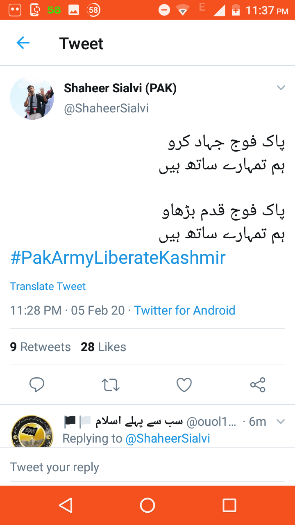295x525 pixels.
Task: Tap Translate Tweet link
Action: point(48,286)
